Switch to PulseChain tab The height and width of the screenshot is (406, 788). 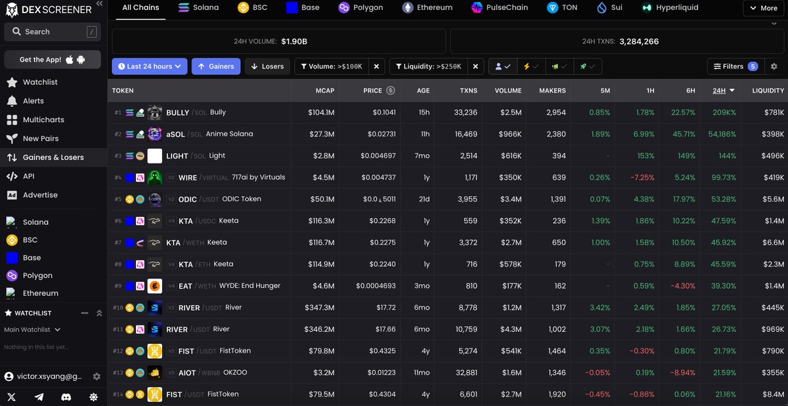[500, 7]
